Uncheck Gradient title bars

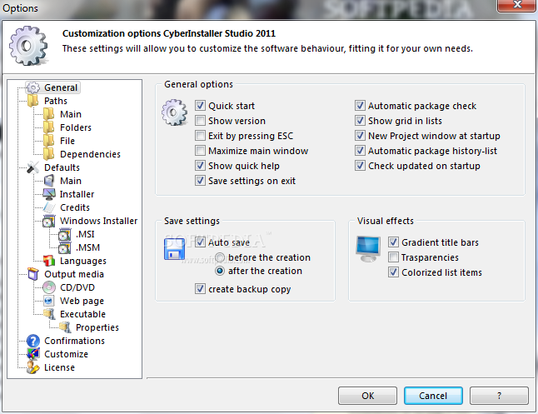(394, 242)
